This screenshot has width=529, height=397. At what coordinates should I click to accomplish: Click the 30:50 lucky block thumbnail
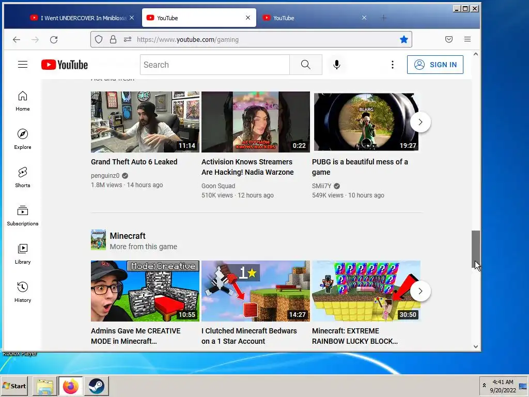[x=366, y=291]
